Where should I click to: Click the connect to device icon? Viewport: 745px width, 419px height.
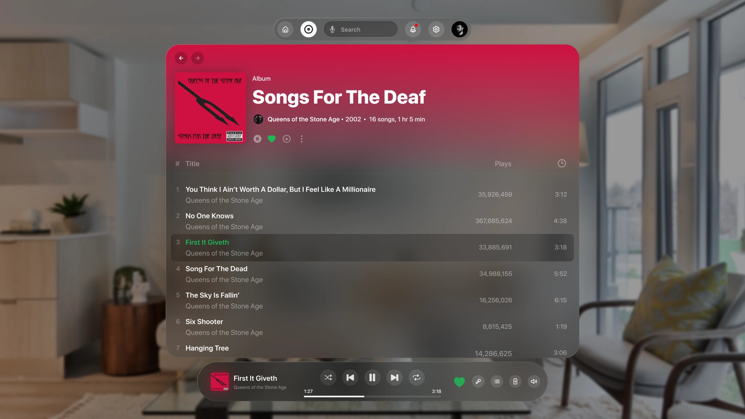[x=515, y=381]
